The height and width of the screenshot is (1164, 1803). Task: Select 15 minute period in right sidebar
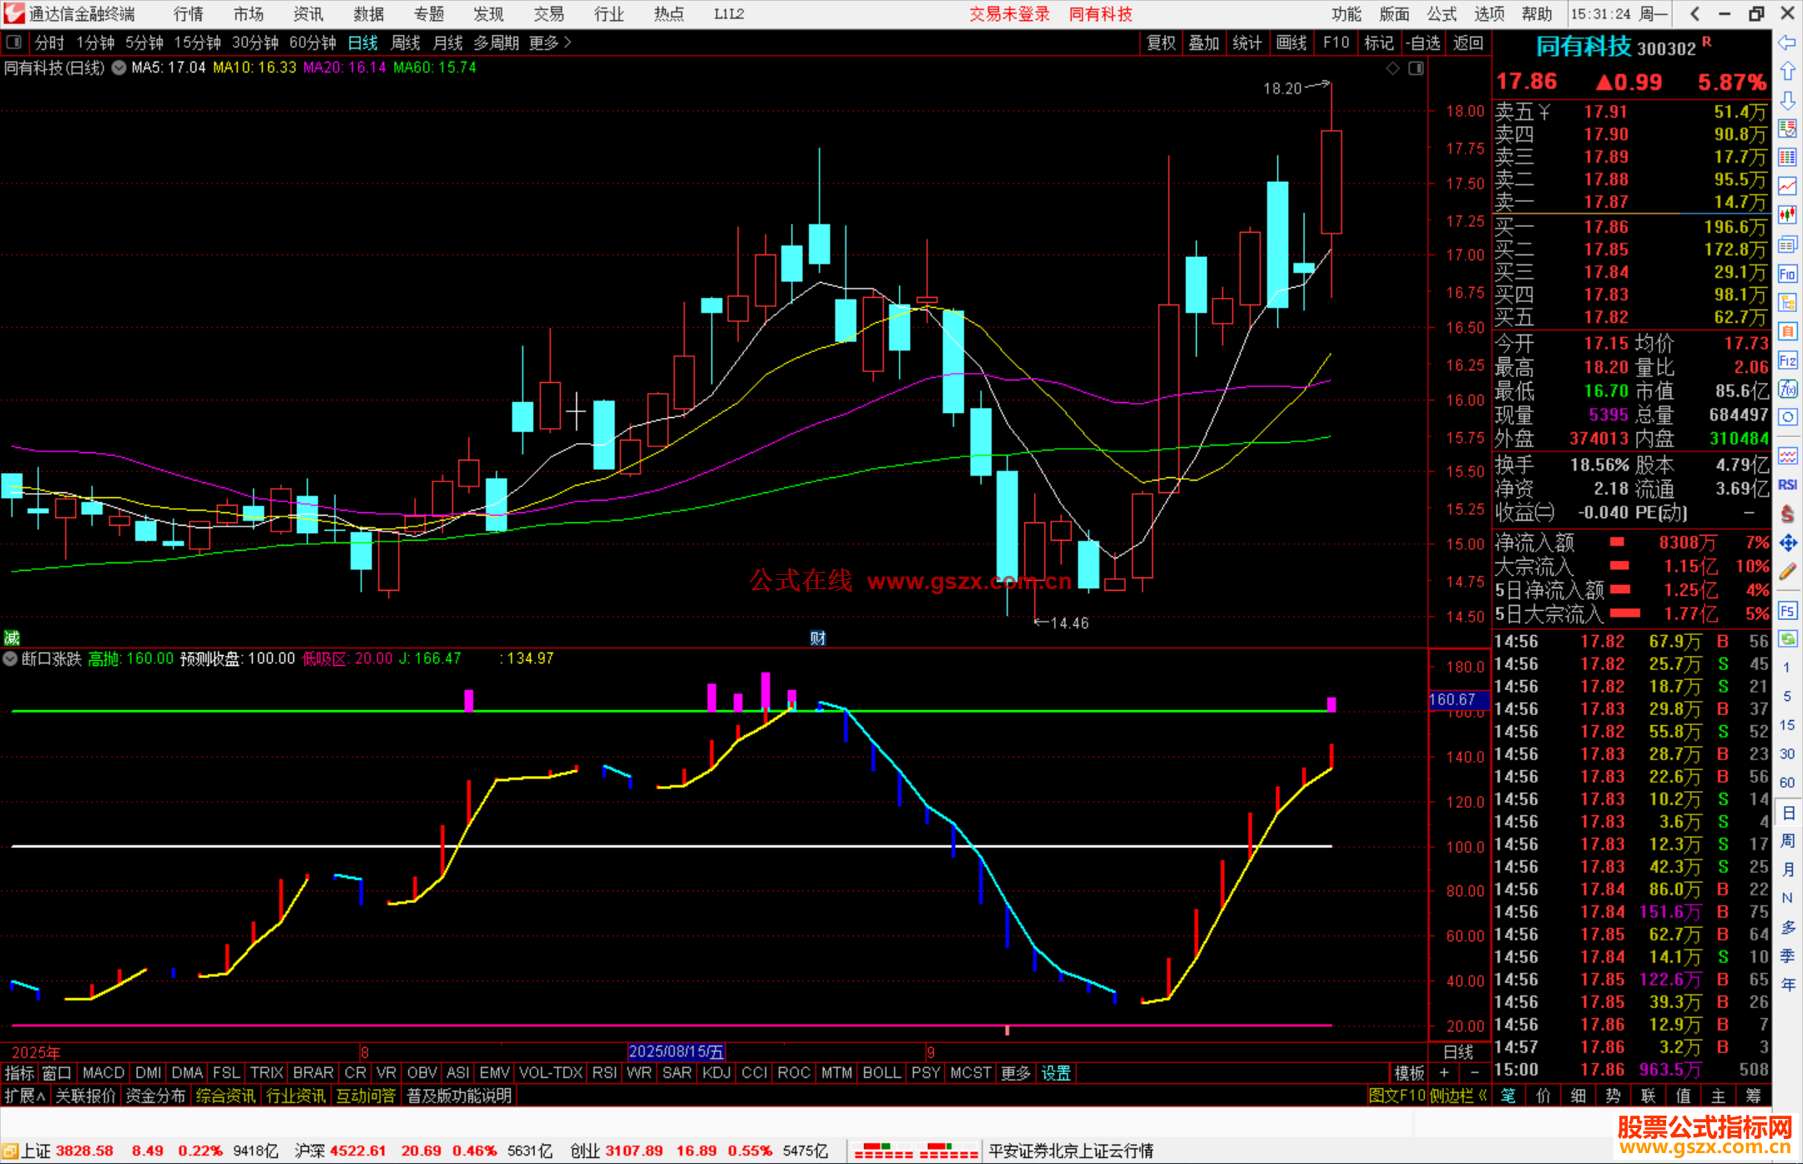(x=1787, y=725)
